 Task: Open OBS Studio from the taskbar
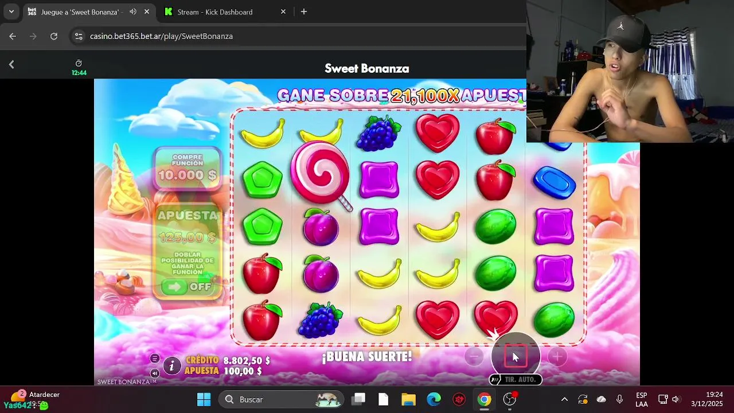510,399
